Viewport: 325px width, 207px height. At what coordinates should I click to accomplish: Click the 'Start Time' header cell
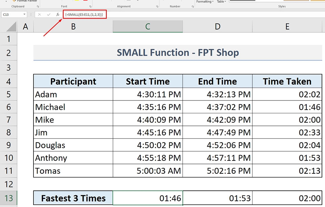(148, 81)
